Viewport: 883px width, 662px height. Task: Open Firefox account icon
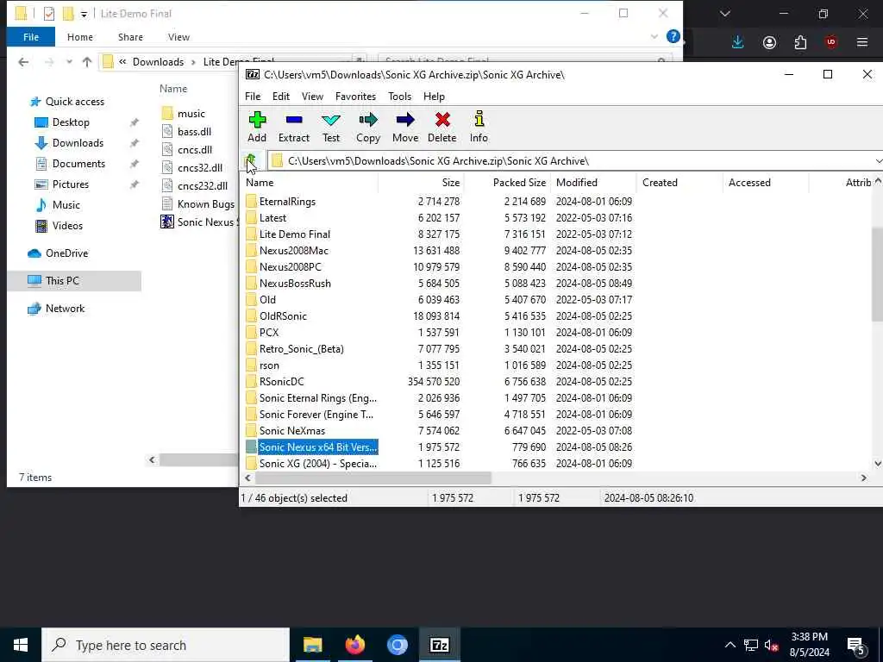click(x=769, y=42)
